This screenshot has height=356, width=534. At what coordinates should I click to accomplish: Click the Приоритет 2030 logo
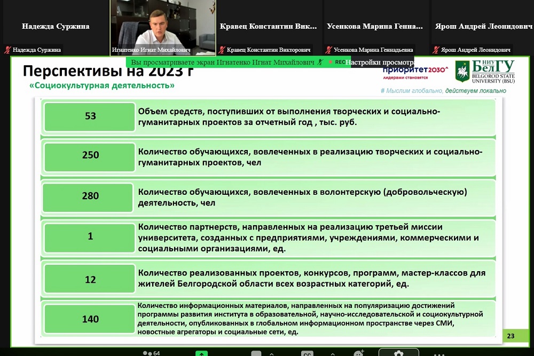click(415, 73)
